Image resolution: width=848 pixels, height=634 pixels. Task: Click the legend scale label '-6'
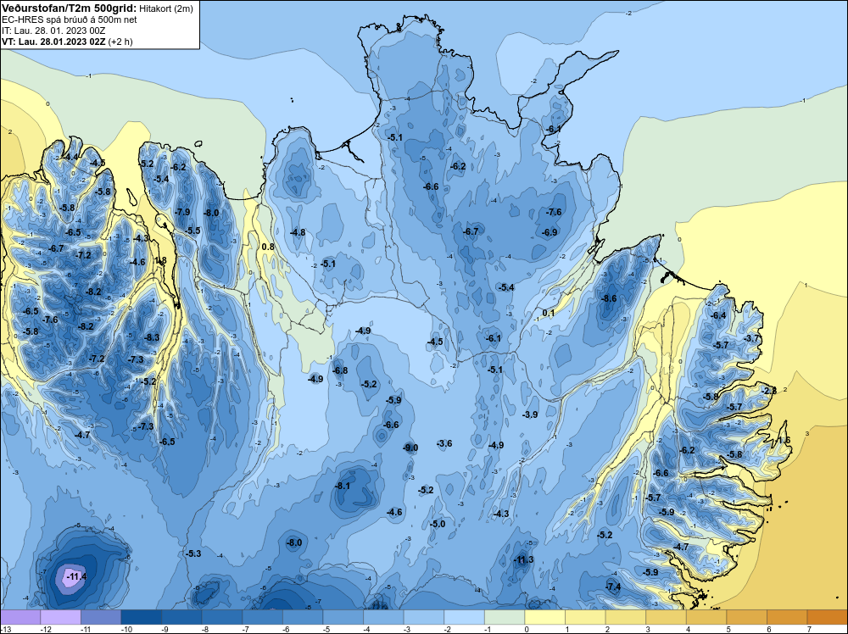[x=287, y=629]
